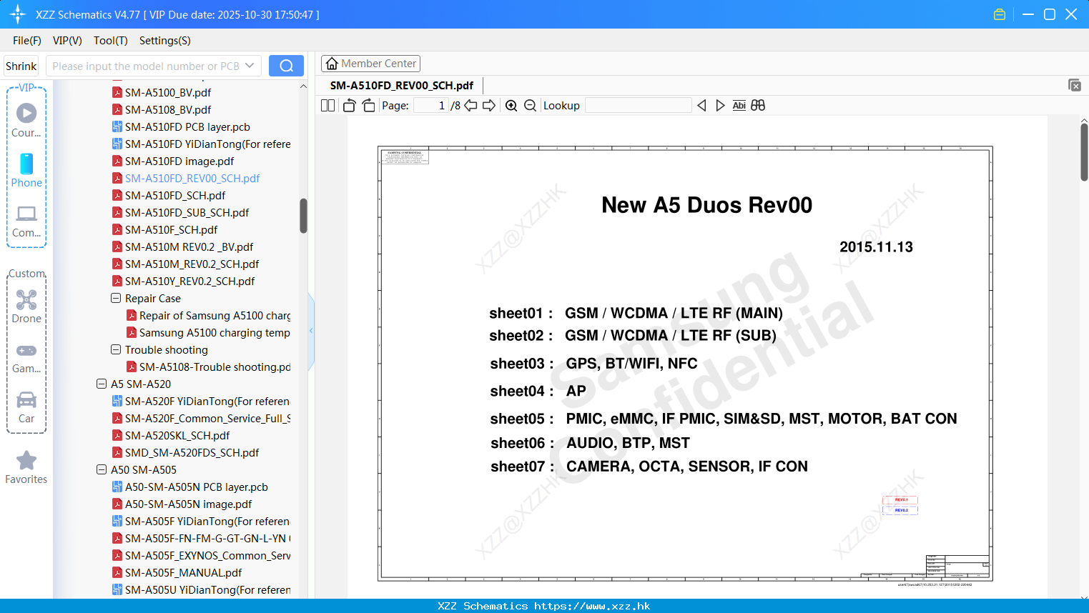The width and height of the screenshot is (1089, 613).
Task: Open the Game console category
Action: (x=26, y=357)
